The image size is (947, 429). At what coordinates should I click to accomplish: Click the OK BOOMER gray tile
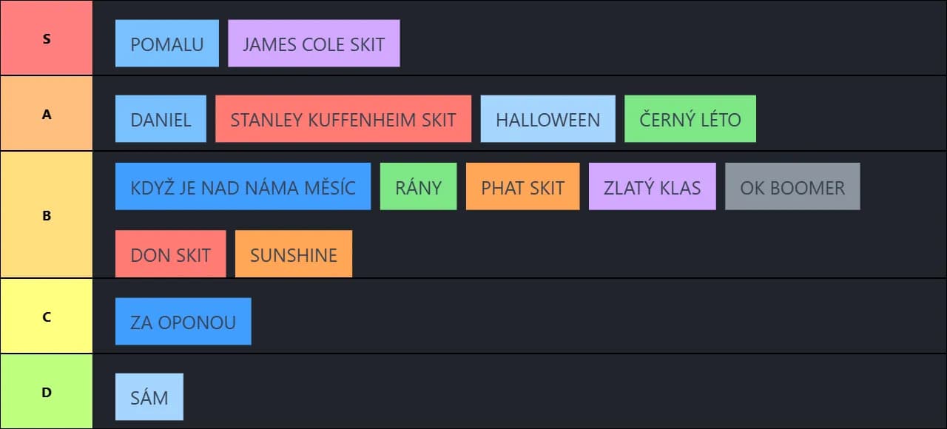[792, 186]
